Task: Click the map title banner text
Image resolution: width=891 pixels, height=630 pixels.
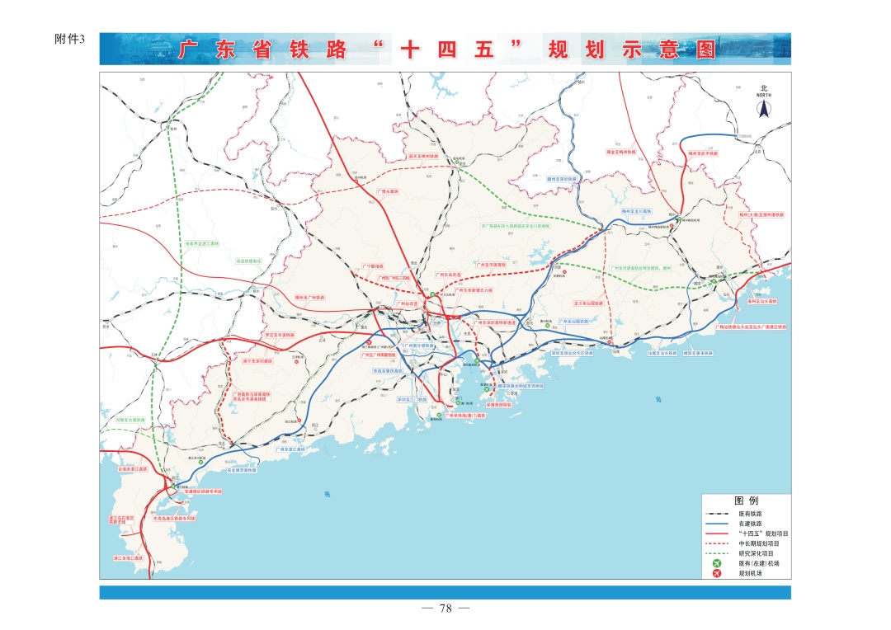Action: 445,49
